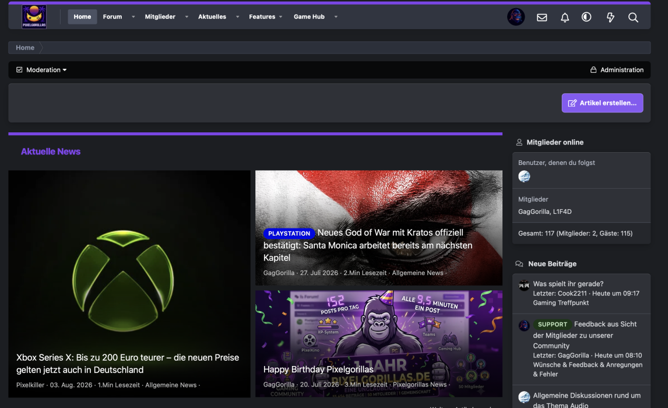This screenshot has height=408, width=668.
Task: Click the PLAYSTATION label badge
Action: 289,233
